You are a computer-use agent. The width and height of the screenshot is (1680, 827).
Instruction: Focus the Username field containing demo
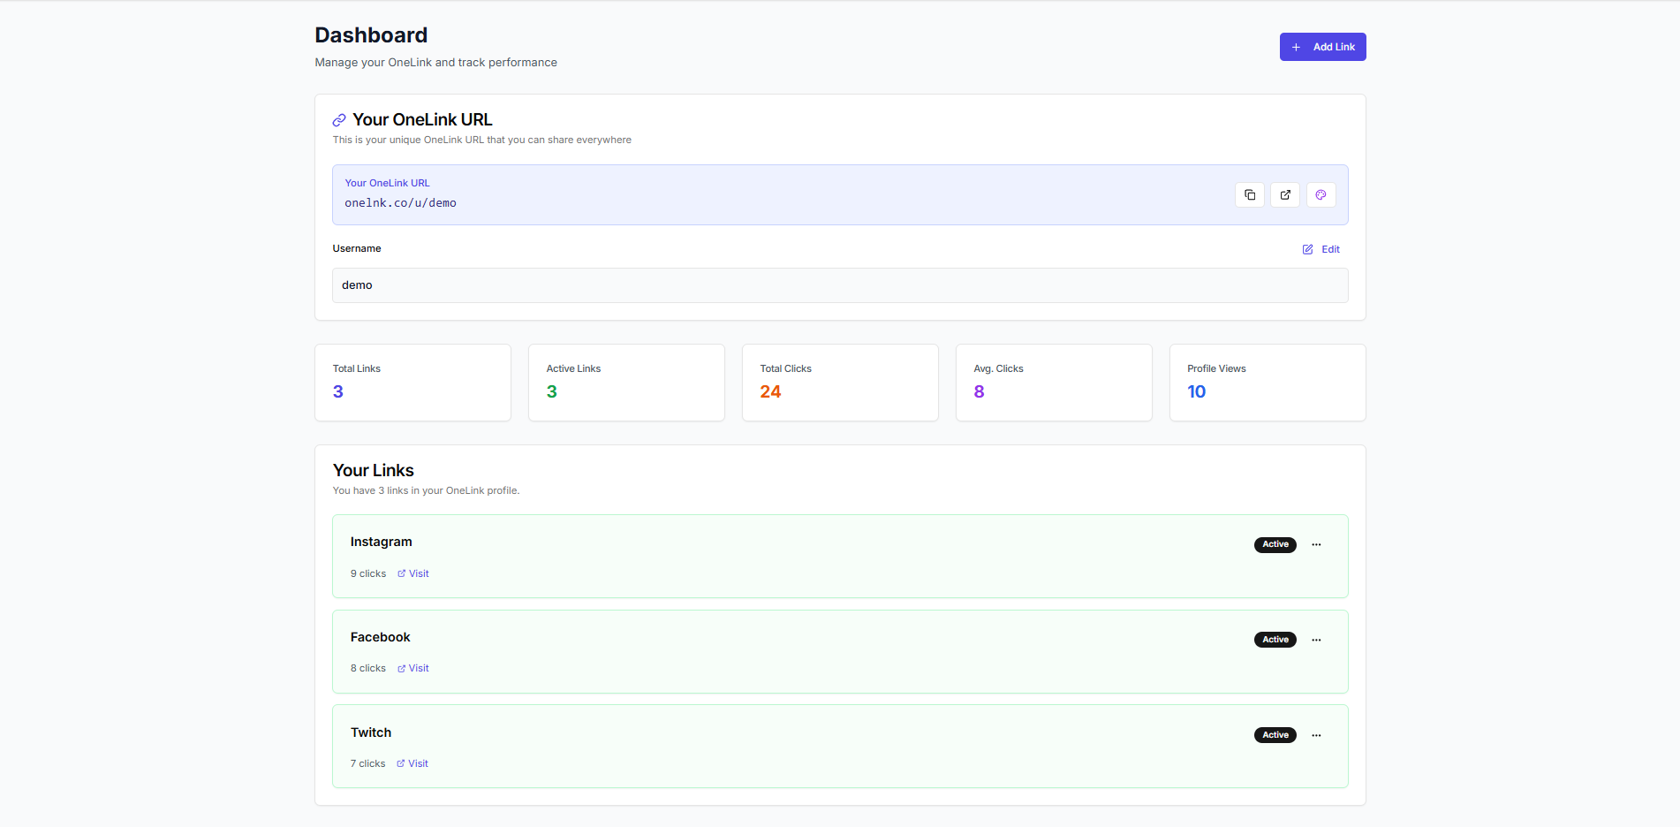click(840, 285)
